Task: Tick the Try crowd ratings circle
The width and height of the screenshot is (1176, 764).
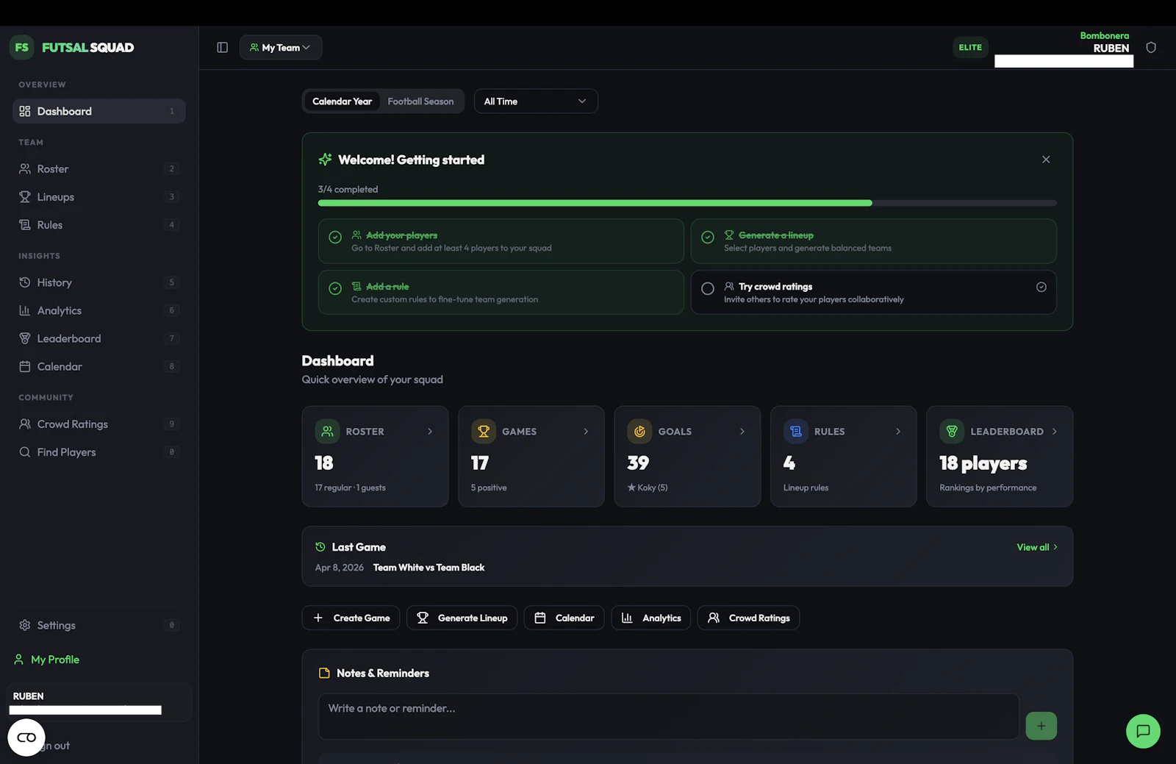Action: 708,289
